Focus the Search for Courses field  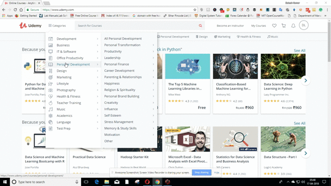pyautogui.click(x=137, y=26)
